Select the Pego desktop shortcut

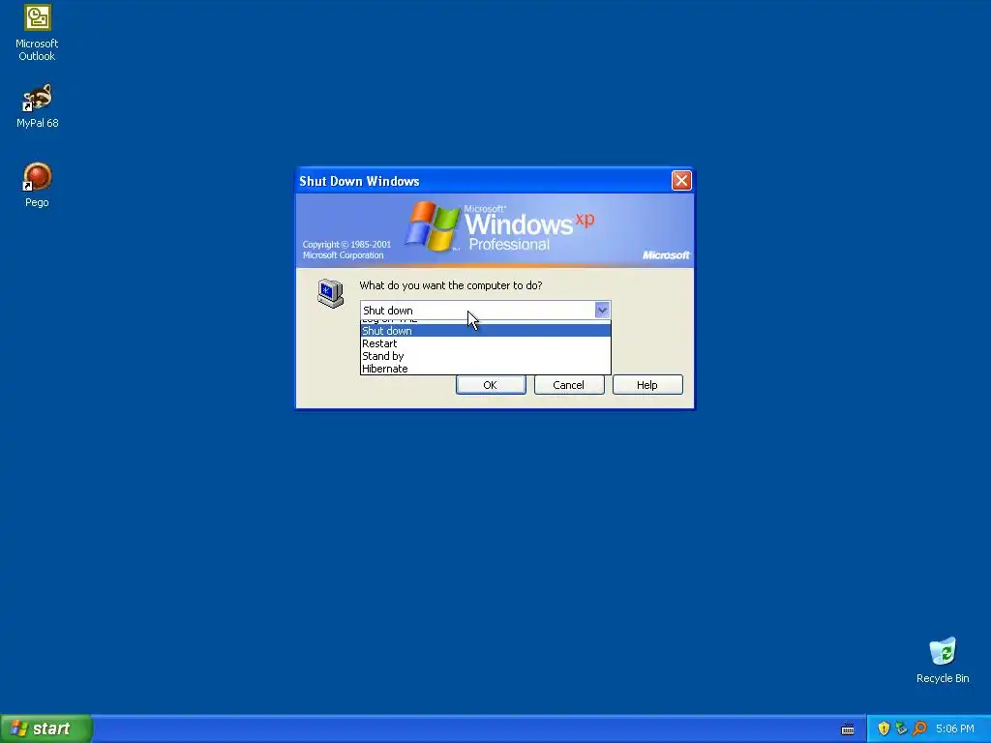tap(37, 185)
